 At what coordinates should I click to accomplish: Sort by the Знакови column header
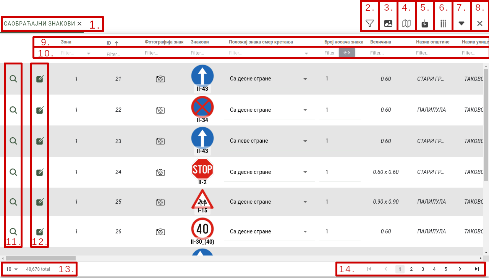coord(200,42)
